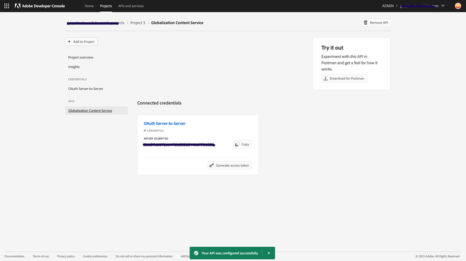The height and width of the screenshot is (261, 466).
Task: Click the ADMIN role label
Action: (388, 6)
